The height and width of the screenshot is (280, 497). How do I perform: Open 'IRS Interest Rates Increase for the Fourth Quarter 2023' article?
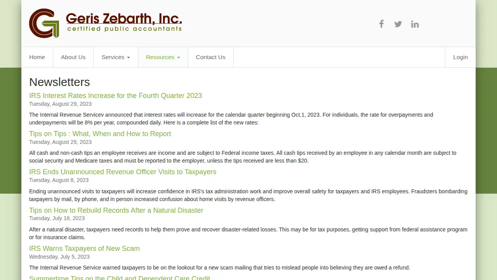[x=115, y=96]
